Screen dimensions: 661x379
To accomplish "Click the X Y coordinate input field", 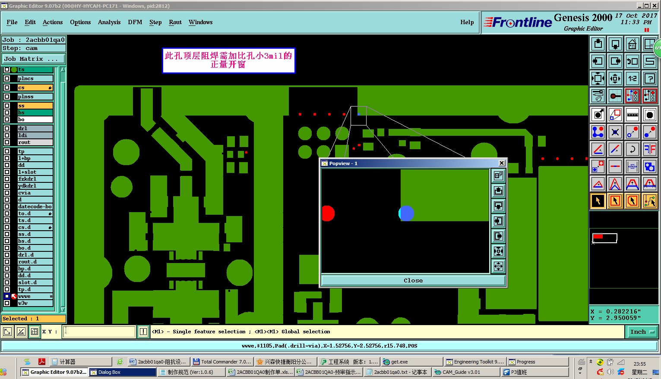I will click(x=99, y=332).
